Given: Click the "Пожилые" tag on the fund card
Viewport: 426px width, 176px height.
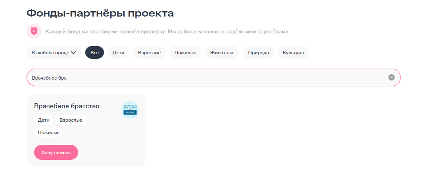Looking at the screenshot, I should coord(49,132).
